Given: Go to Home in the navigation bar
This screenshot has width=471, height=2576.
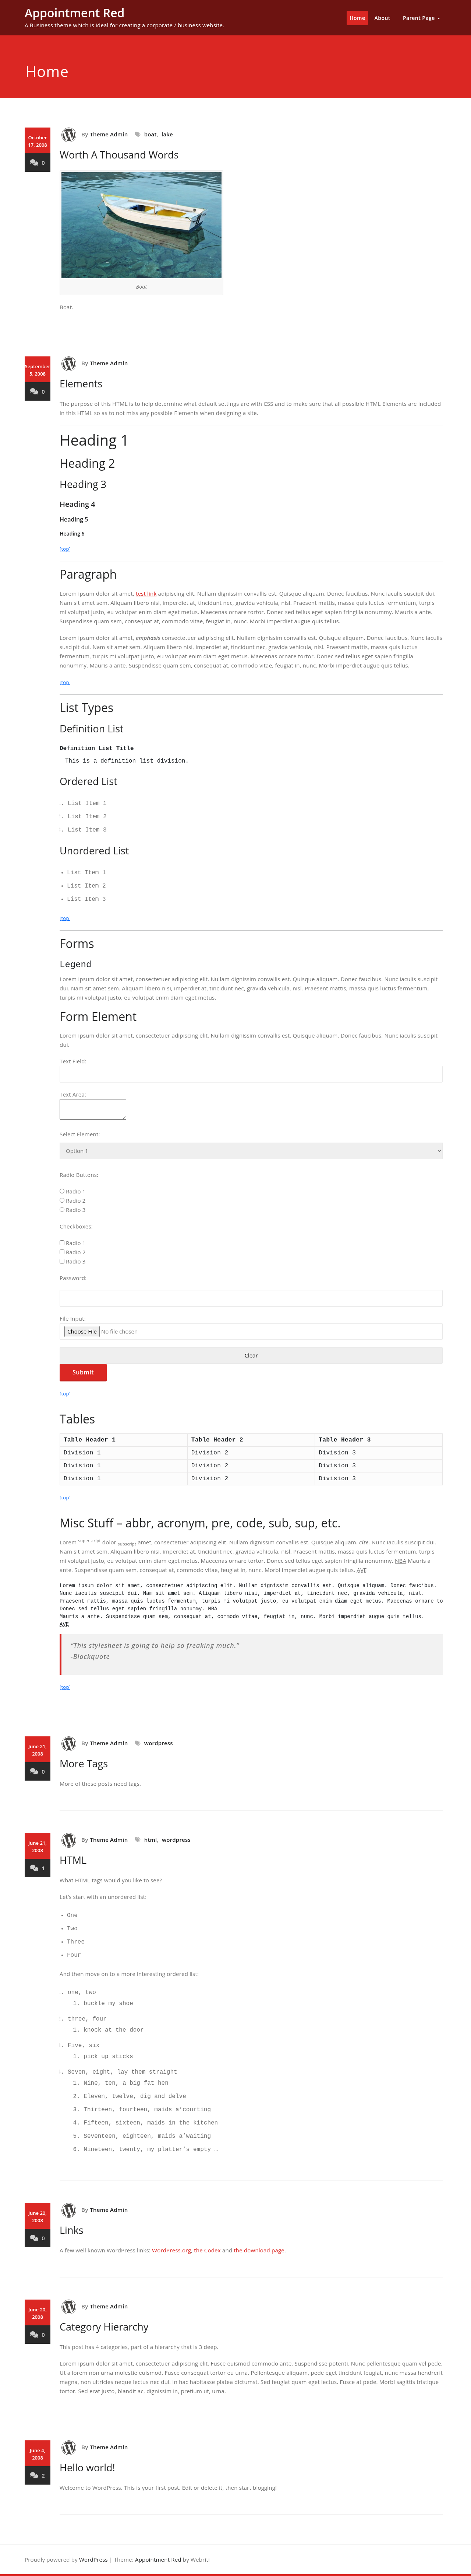Looking at the screenshot, I should tap(357, 18).
